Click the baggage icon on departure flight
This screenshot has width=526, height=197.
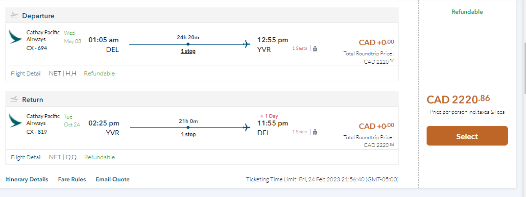315,49
